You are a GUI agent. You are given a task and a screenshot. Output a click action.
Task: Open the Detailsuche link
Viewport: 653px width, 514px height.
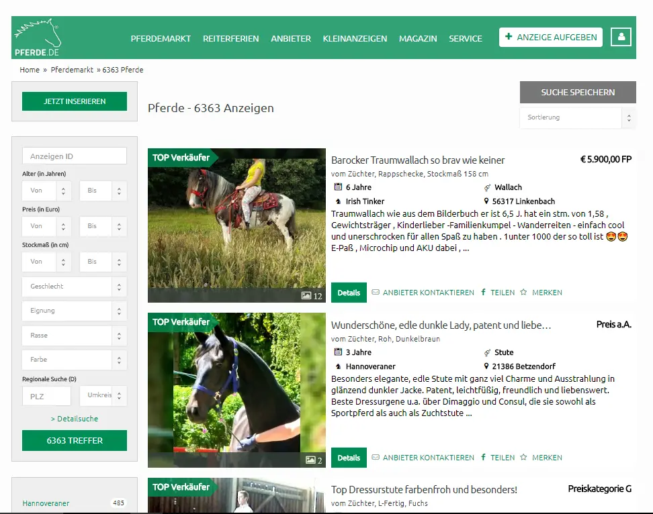[x=74, y=419]
